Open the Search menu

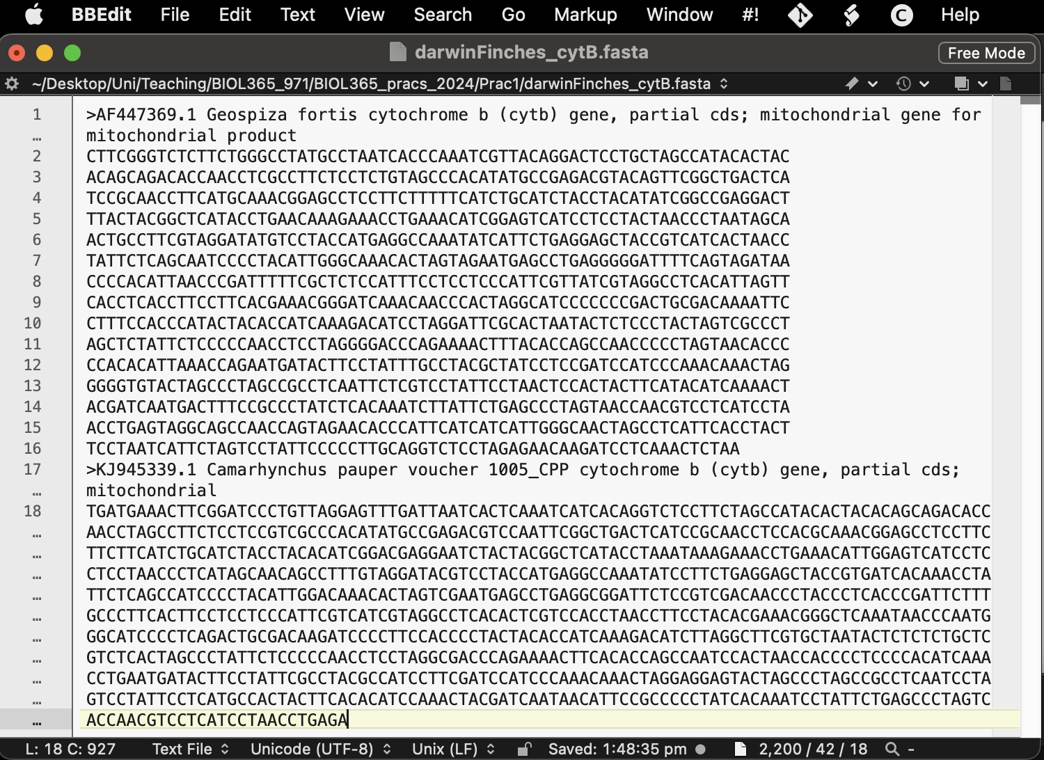(443, 15)
